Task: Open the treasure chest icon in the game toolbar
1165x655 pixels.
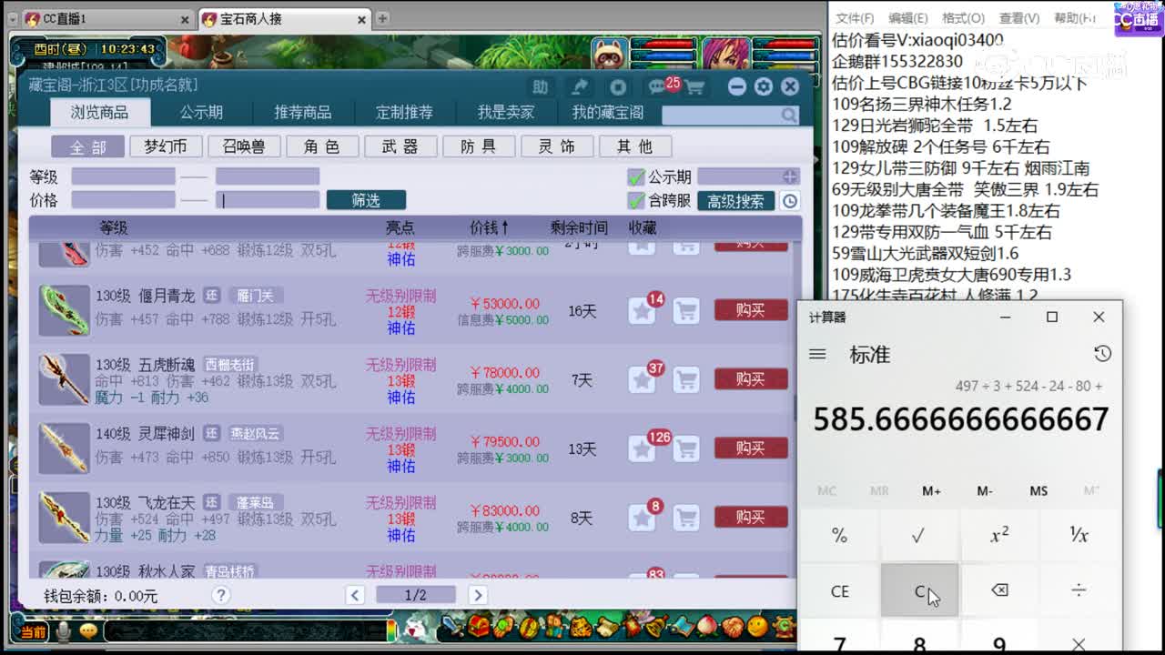Action: coord(479,628)
